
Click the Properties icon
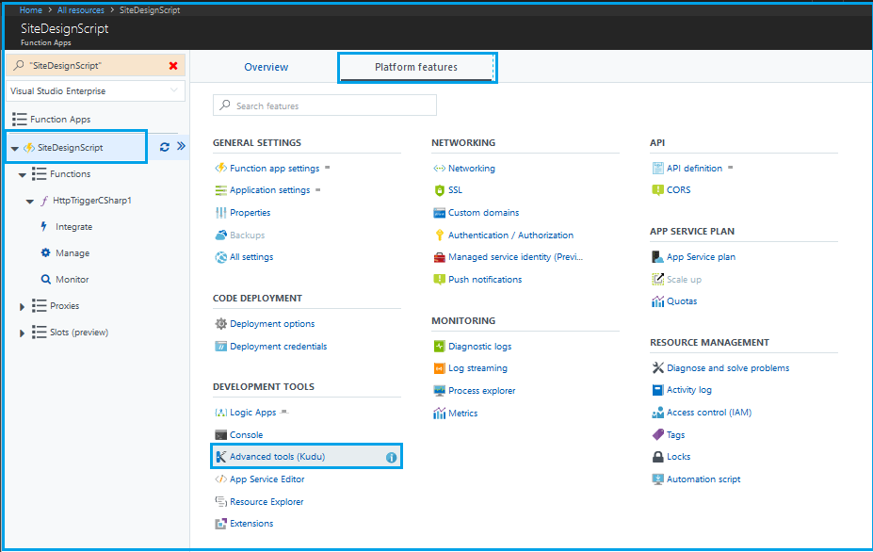pyautogui.click(x=221, y=212)
